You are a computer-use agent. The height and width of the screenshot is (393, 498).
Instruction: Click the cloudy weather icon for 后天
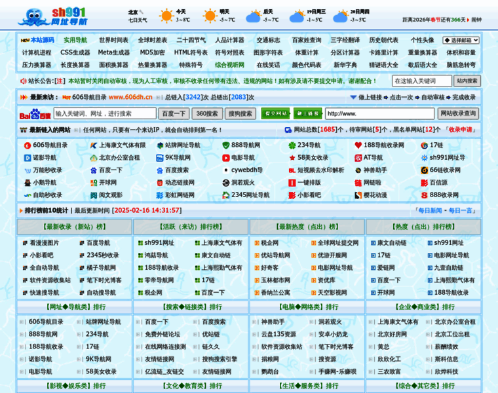click(x=253, y=16)
